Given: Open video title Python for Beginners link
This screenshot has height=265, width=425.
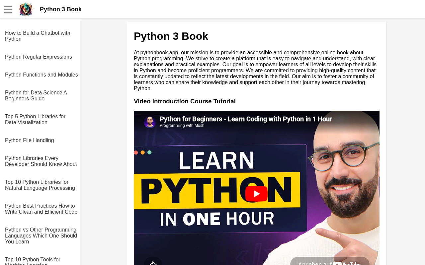Looking at the screenshot, I should (246, 119).
